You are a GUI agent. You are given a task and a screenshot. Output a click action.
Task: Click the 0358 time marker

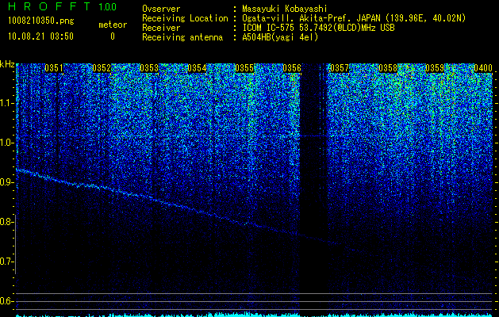point(388,68)
